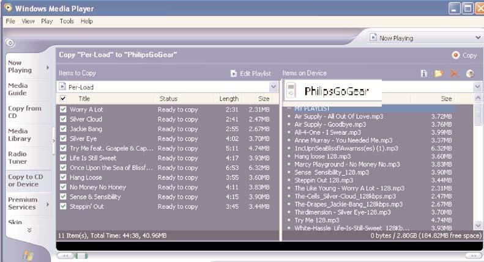
Task: Open the File menu
Action: click(10, 21)
